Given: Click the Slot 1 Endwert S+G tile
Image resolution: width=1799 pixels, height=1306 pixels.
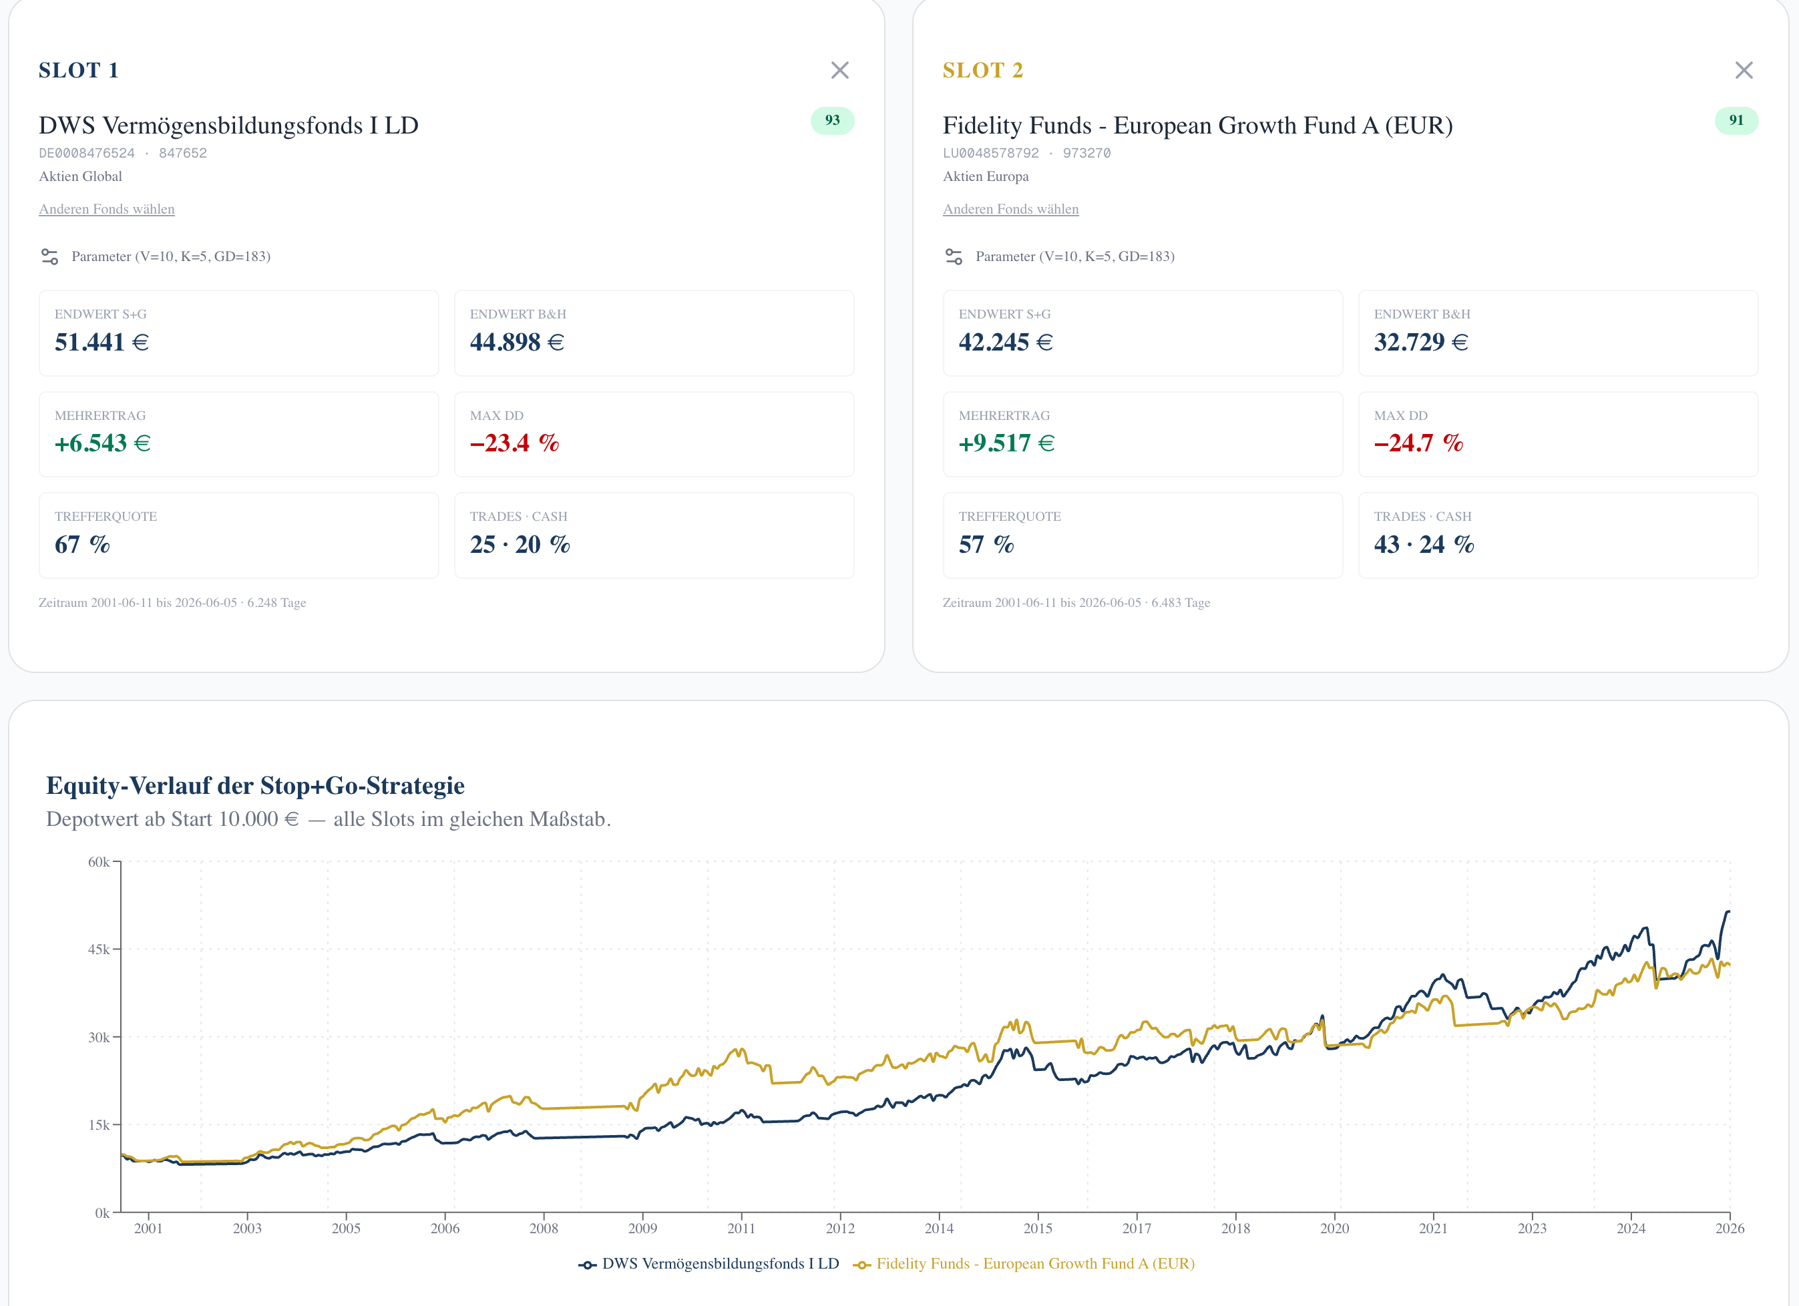Looking at the screenshot, I should click(239, 333).
